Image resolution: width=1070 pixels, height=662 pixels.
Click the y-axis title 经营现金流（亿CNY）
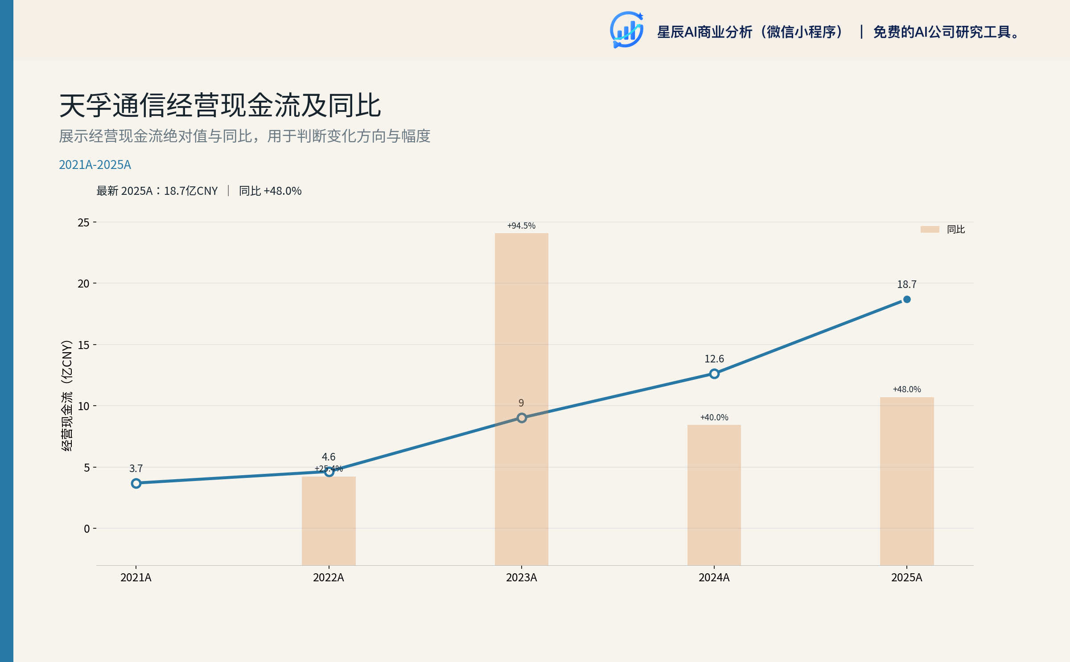[66, 395]
